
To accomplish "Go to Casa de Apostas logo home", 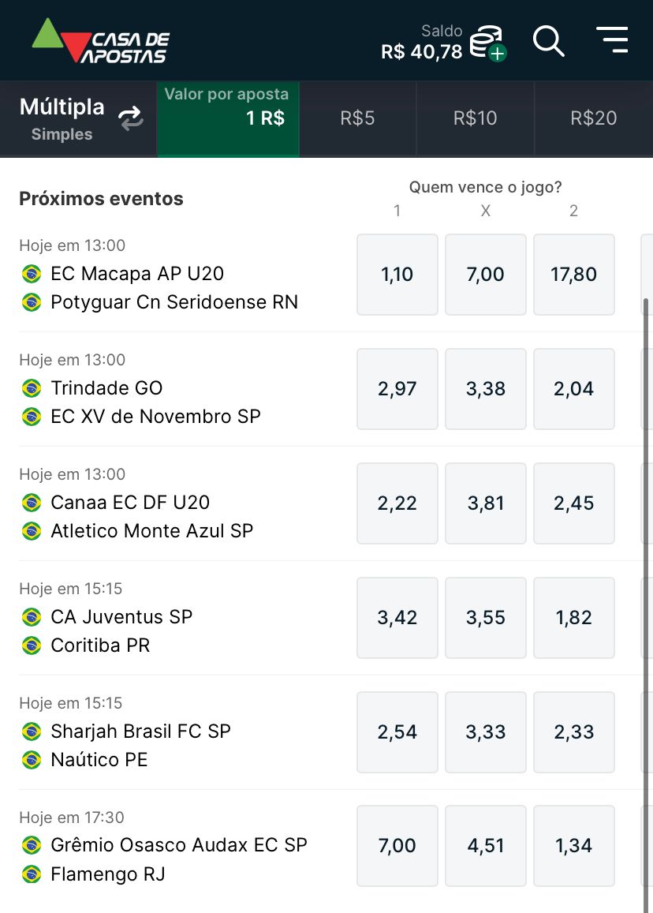I will pyautogui.click(x=101, y=40).
